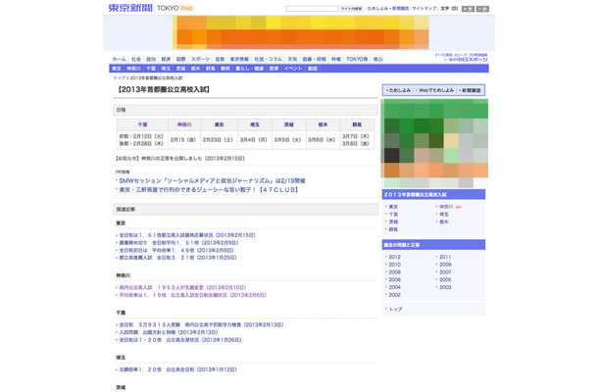This screenshot has height=392, width=598.
Task: Open the SMWセッション PR link
Action: (x=212, y=180)
